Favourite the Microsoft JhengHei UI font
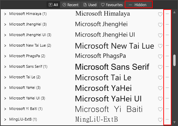This screenshot has width=178, height=126. click(x=160, y=35)
